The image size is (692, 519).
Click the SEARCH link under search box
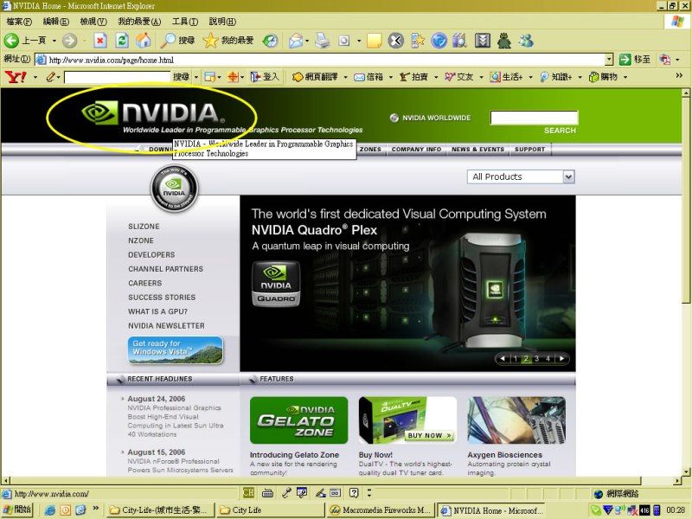click(560, 131)
